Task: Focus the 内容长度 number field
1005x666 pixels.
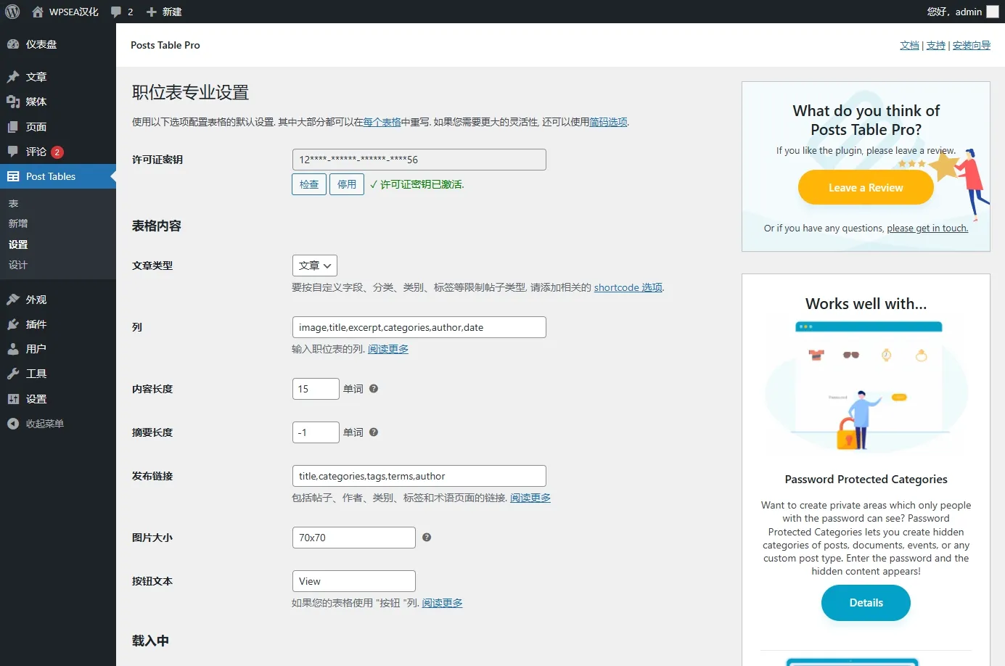Action: [x=316, y=389]
